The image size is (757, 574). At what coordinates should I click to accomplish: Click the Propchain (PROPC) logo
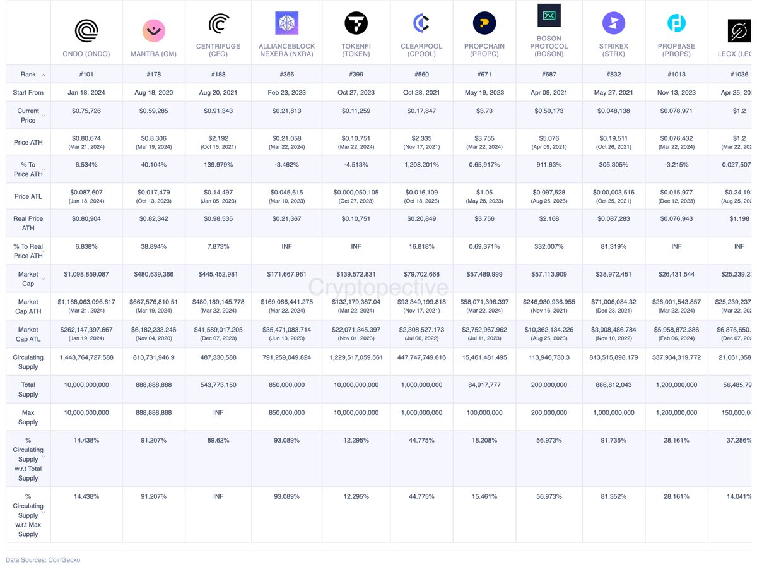pos(484,23)
